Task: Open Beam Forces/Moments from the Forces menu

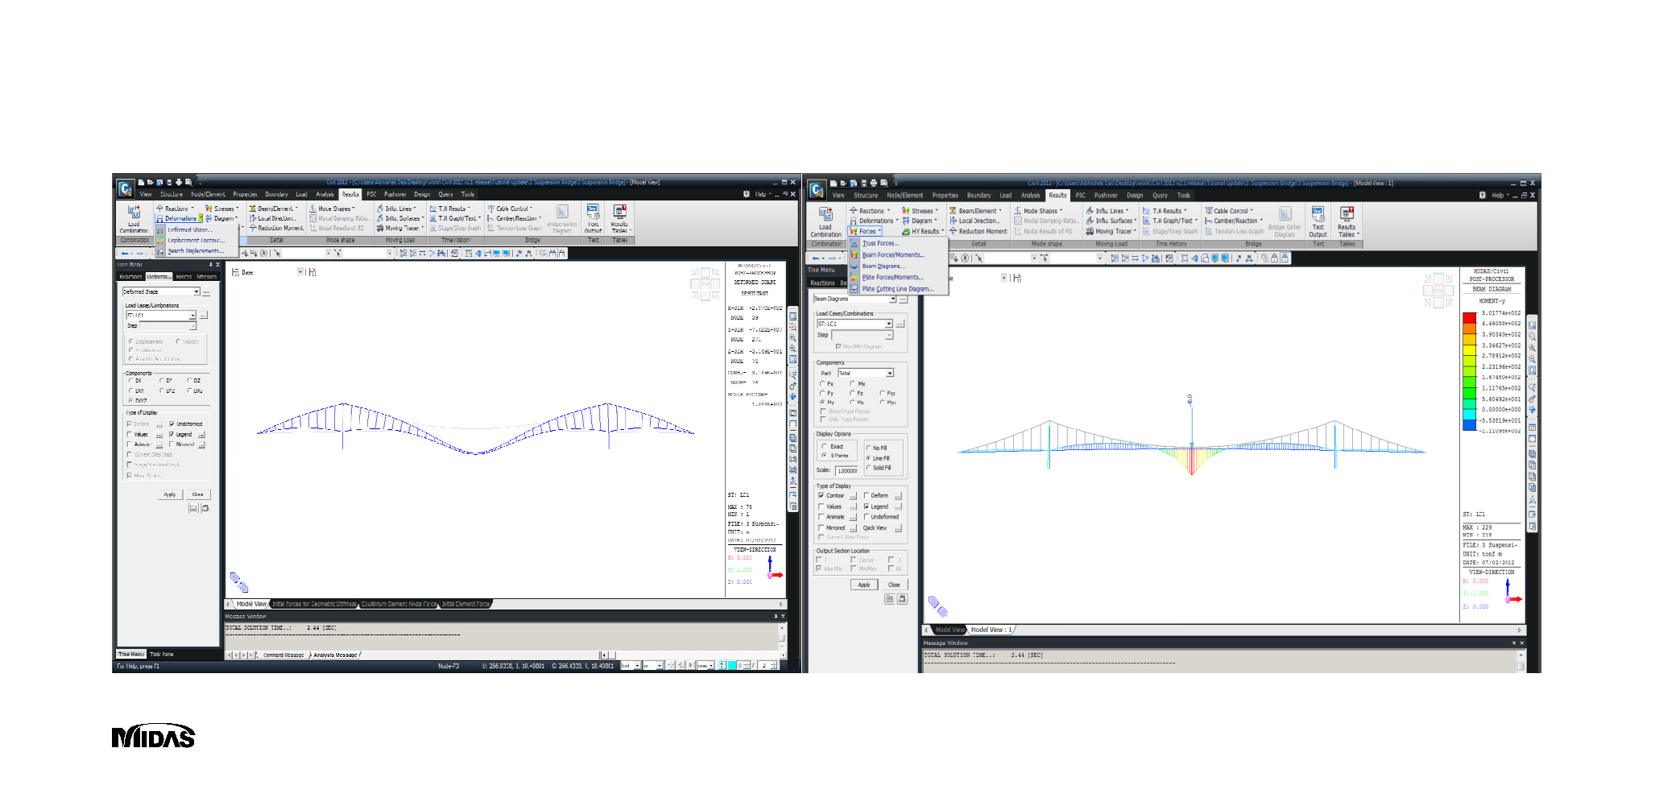Action: [x=893, y=255]
